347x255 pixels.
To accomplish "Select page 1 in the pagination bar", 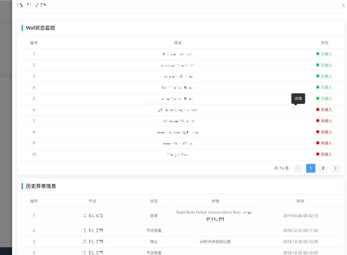I will 311,168.
